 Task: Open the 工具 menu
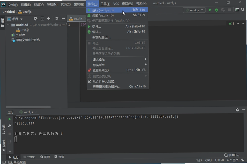[105, 4]
